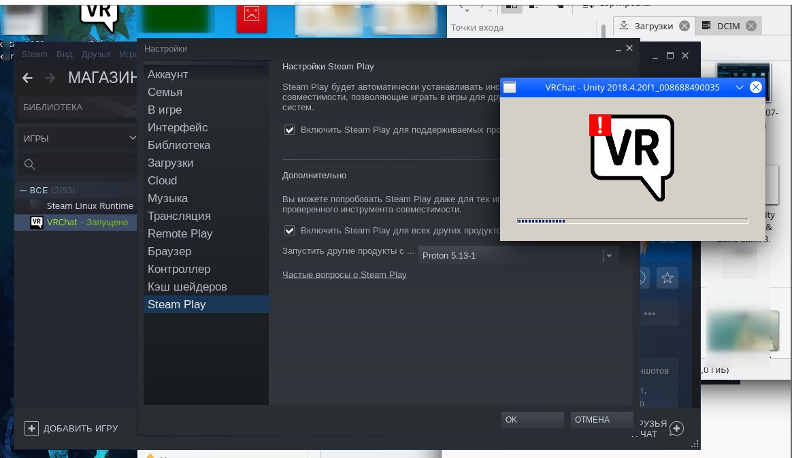Open Браузер settings category

pyautogui.click(x=205, y=251)
